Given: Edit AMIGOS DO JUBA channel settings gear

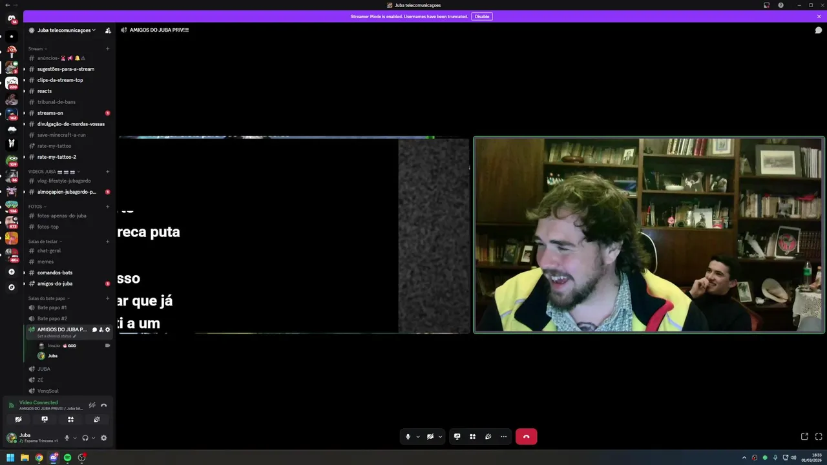Looking at the screenshot, I should click(x=107, y=329).
